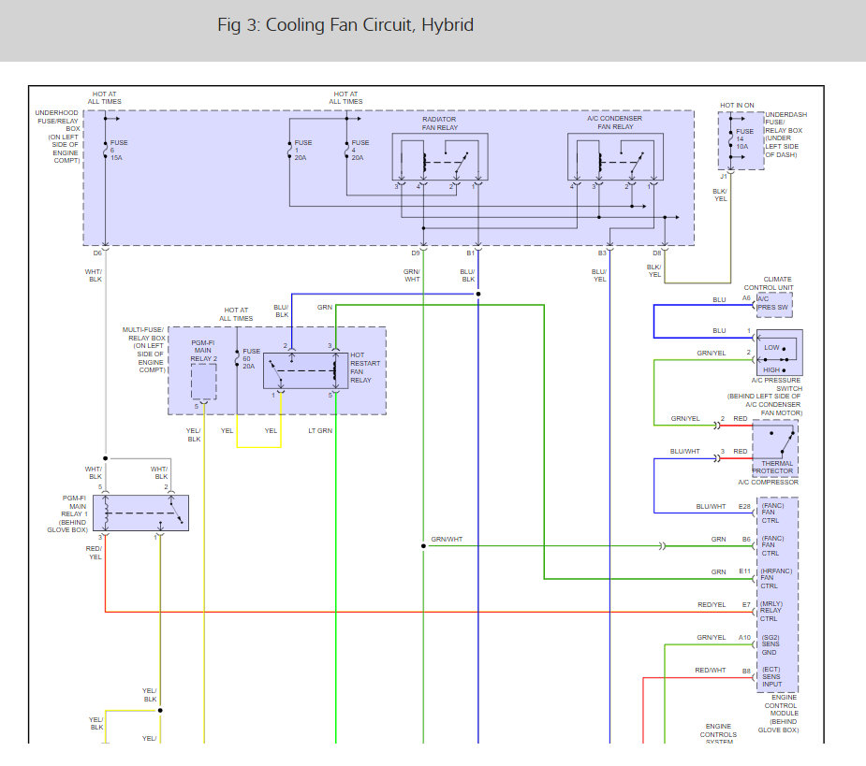Screen dimensions: 866x766
Task: Click the GRN/WHT label next to junction dot
Action: pyautogui.click(x=447, y=539)
